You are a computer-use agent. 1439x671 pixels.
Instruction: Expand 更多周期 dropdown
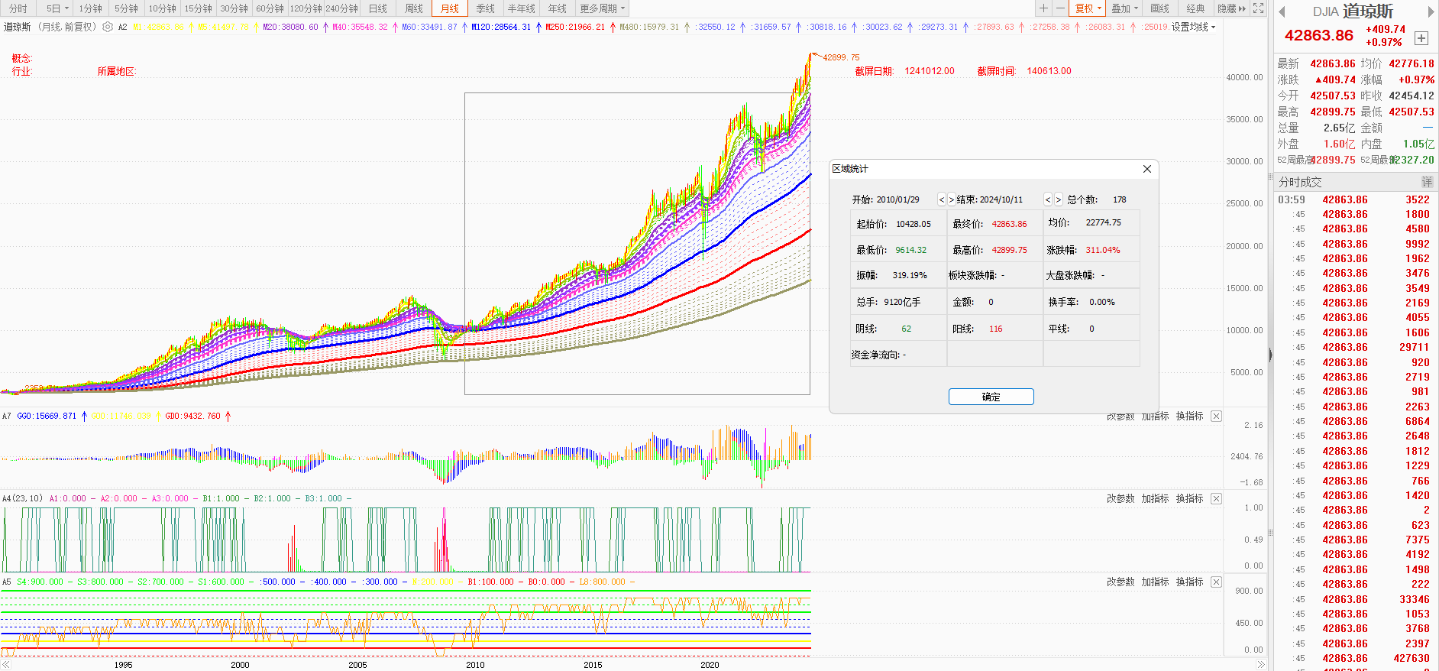pyautogui.click(x=603, y=8)
